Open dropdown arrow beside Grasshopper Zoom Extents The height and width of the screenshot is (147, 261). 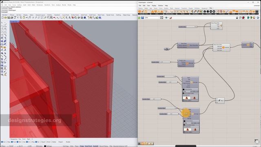(164, 18)
